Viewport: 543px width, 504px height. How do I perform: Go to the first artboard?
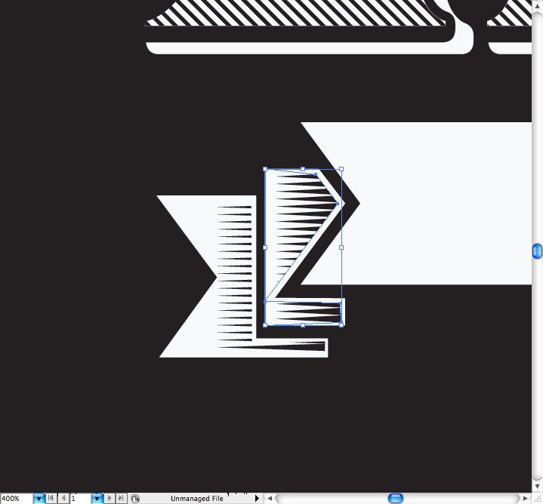(51, 498)
